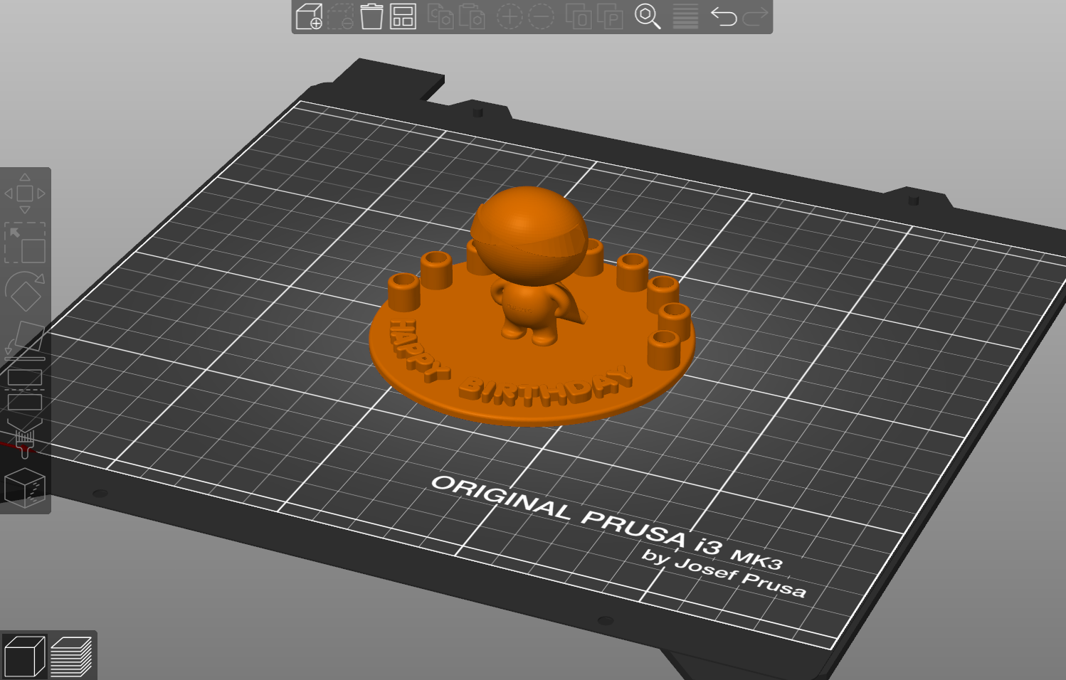Click the Paste clipboard icon
This screenshot has width=1066, height=680.
(x=472, y=16)
